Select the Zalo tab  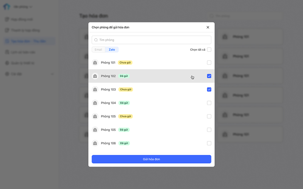pos(112,50)
